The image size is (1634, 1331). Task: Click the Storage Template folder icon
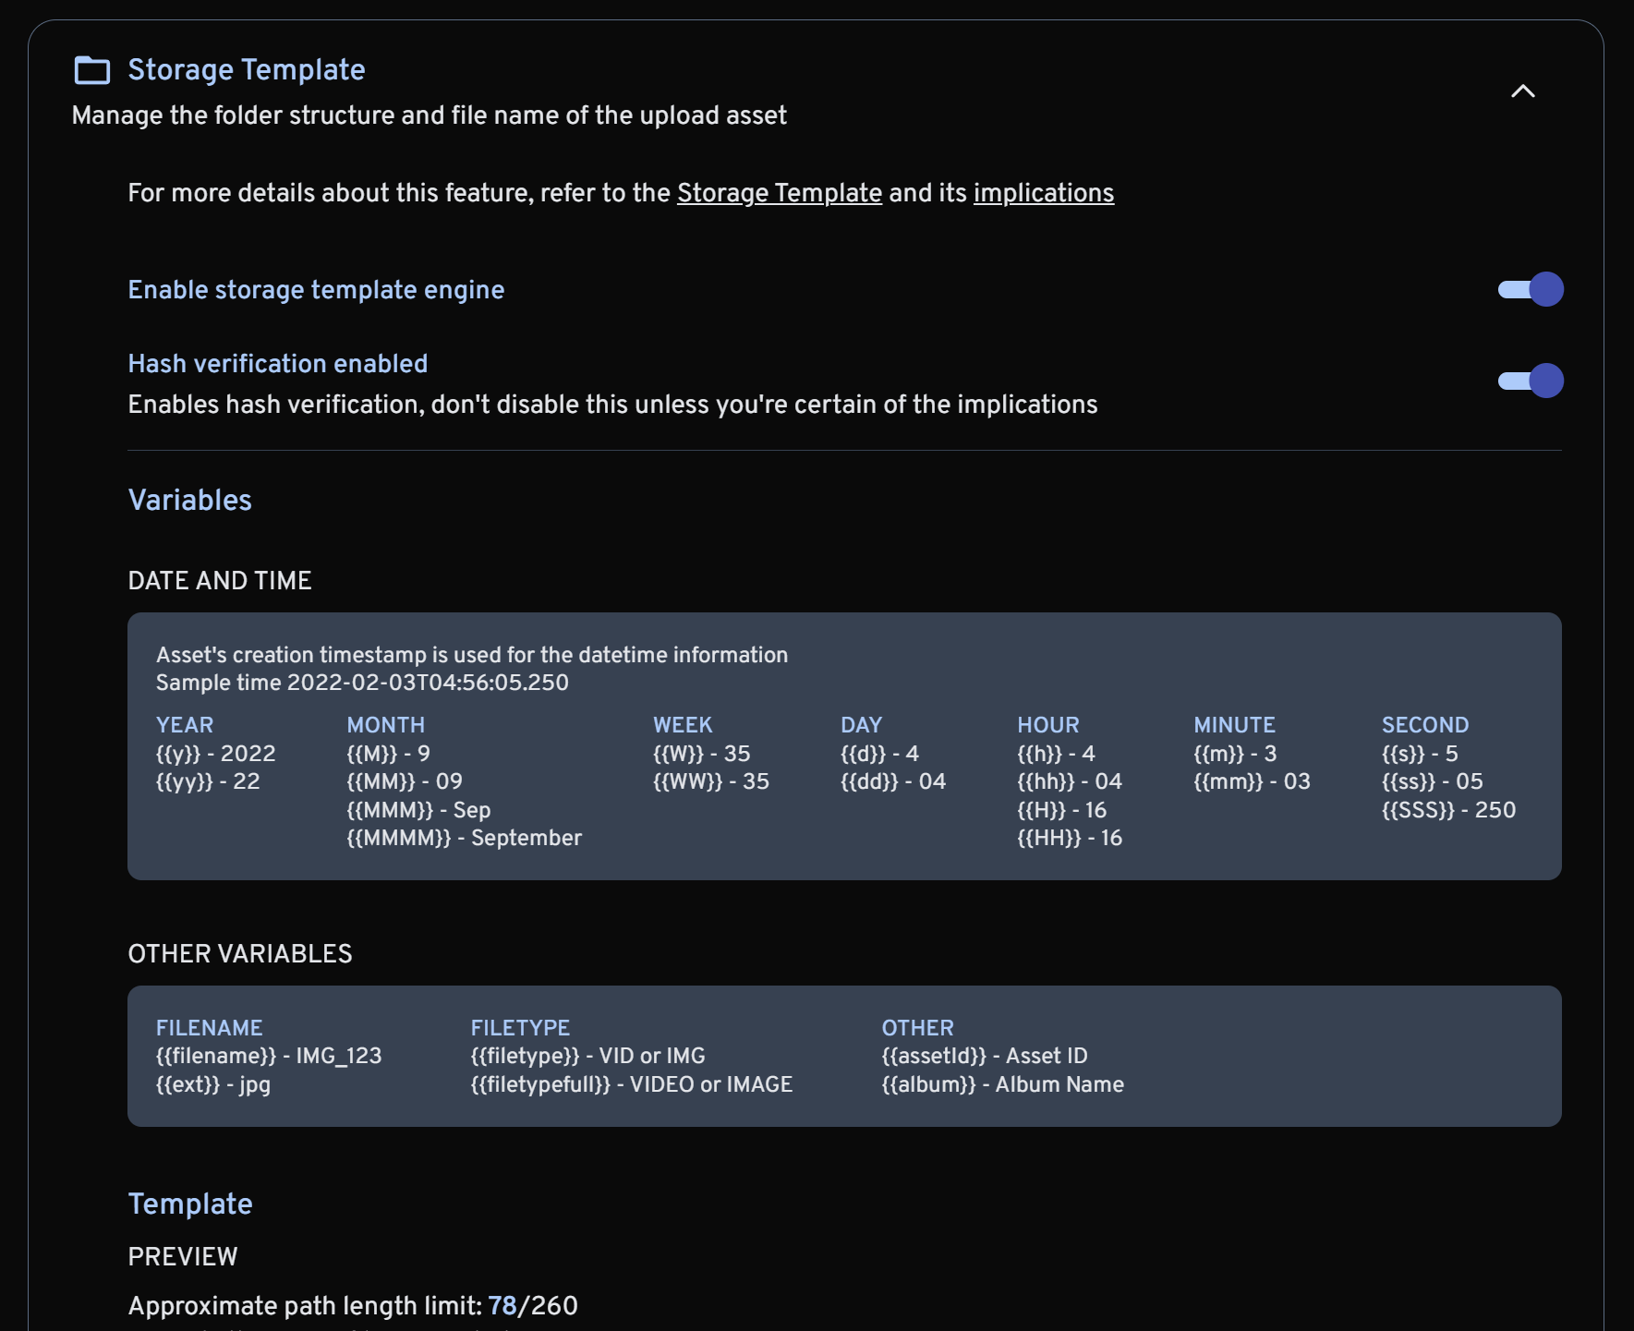(92, 70)
